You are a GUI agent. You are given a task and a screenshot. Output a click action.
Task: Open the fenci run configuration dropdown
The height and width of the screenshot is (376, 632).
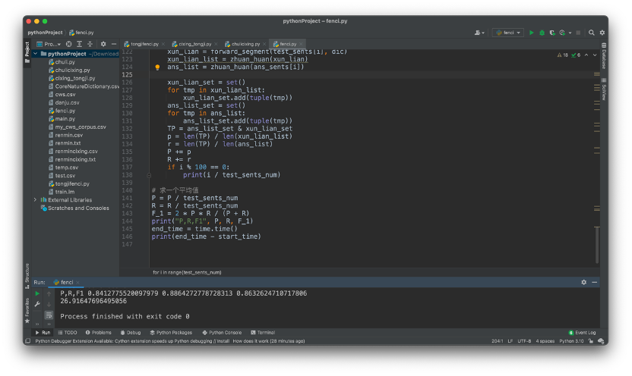coord(508,33)
